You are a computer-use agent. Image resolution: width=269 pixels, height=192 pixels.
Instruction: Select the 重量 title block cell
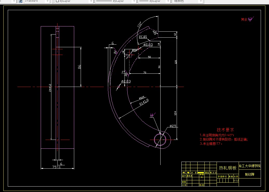[231, 176]
